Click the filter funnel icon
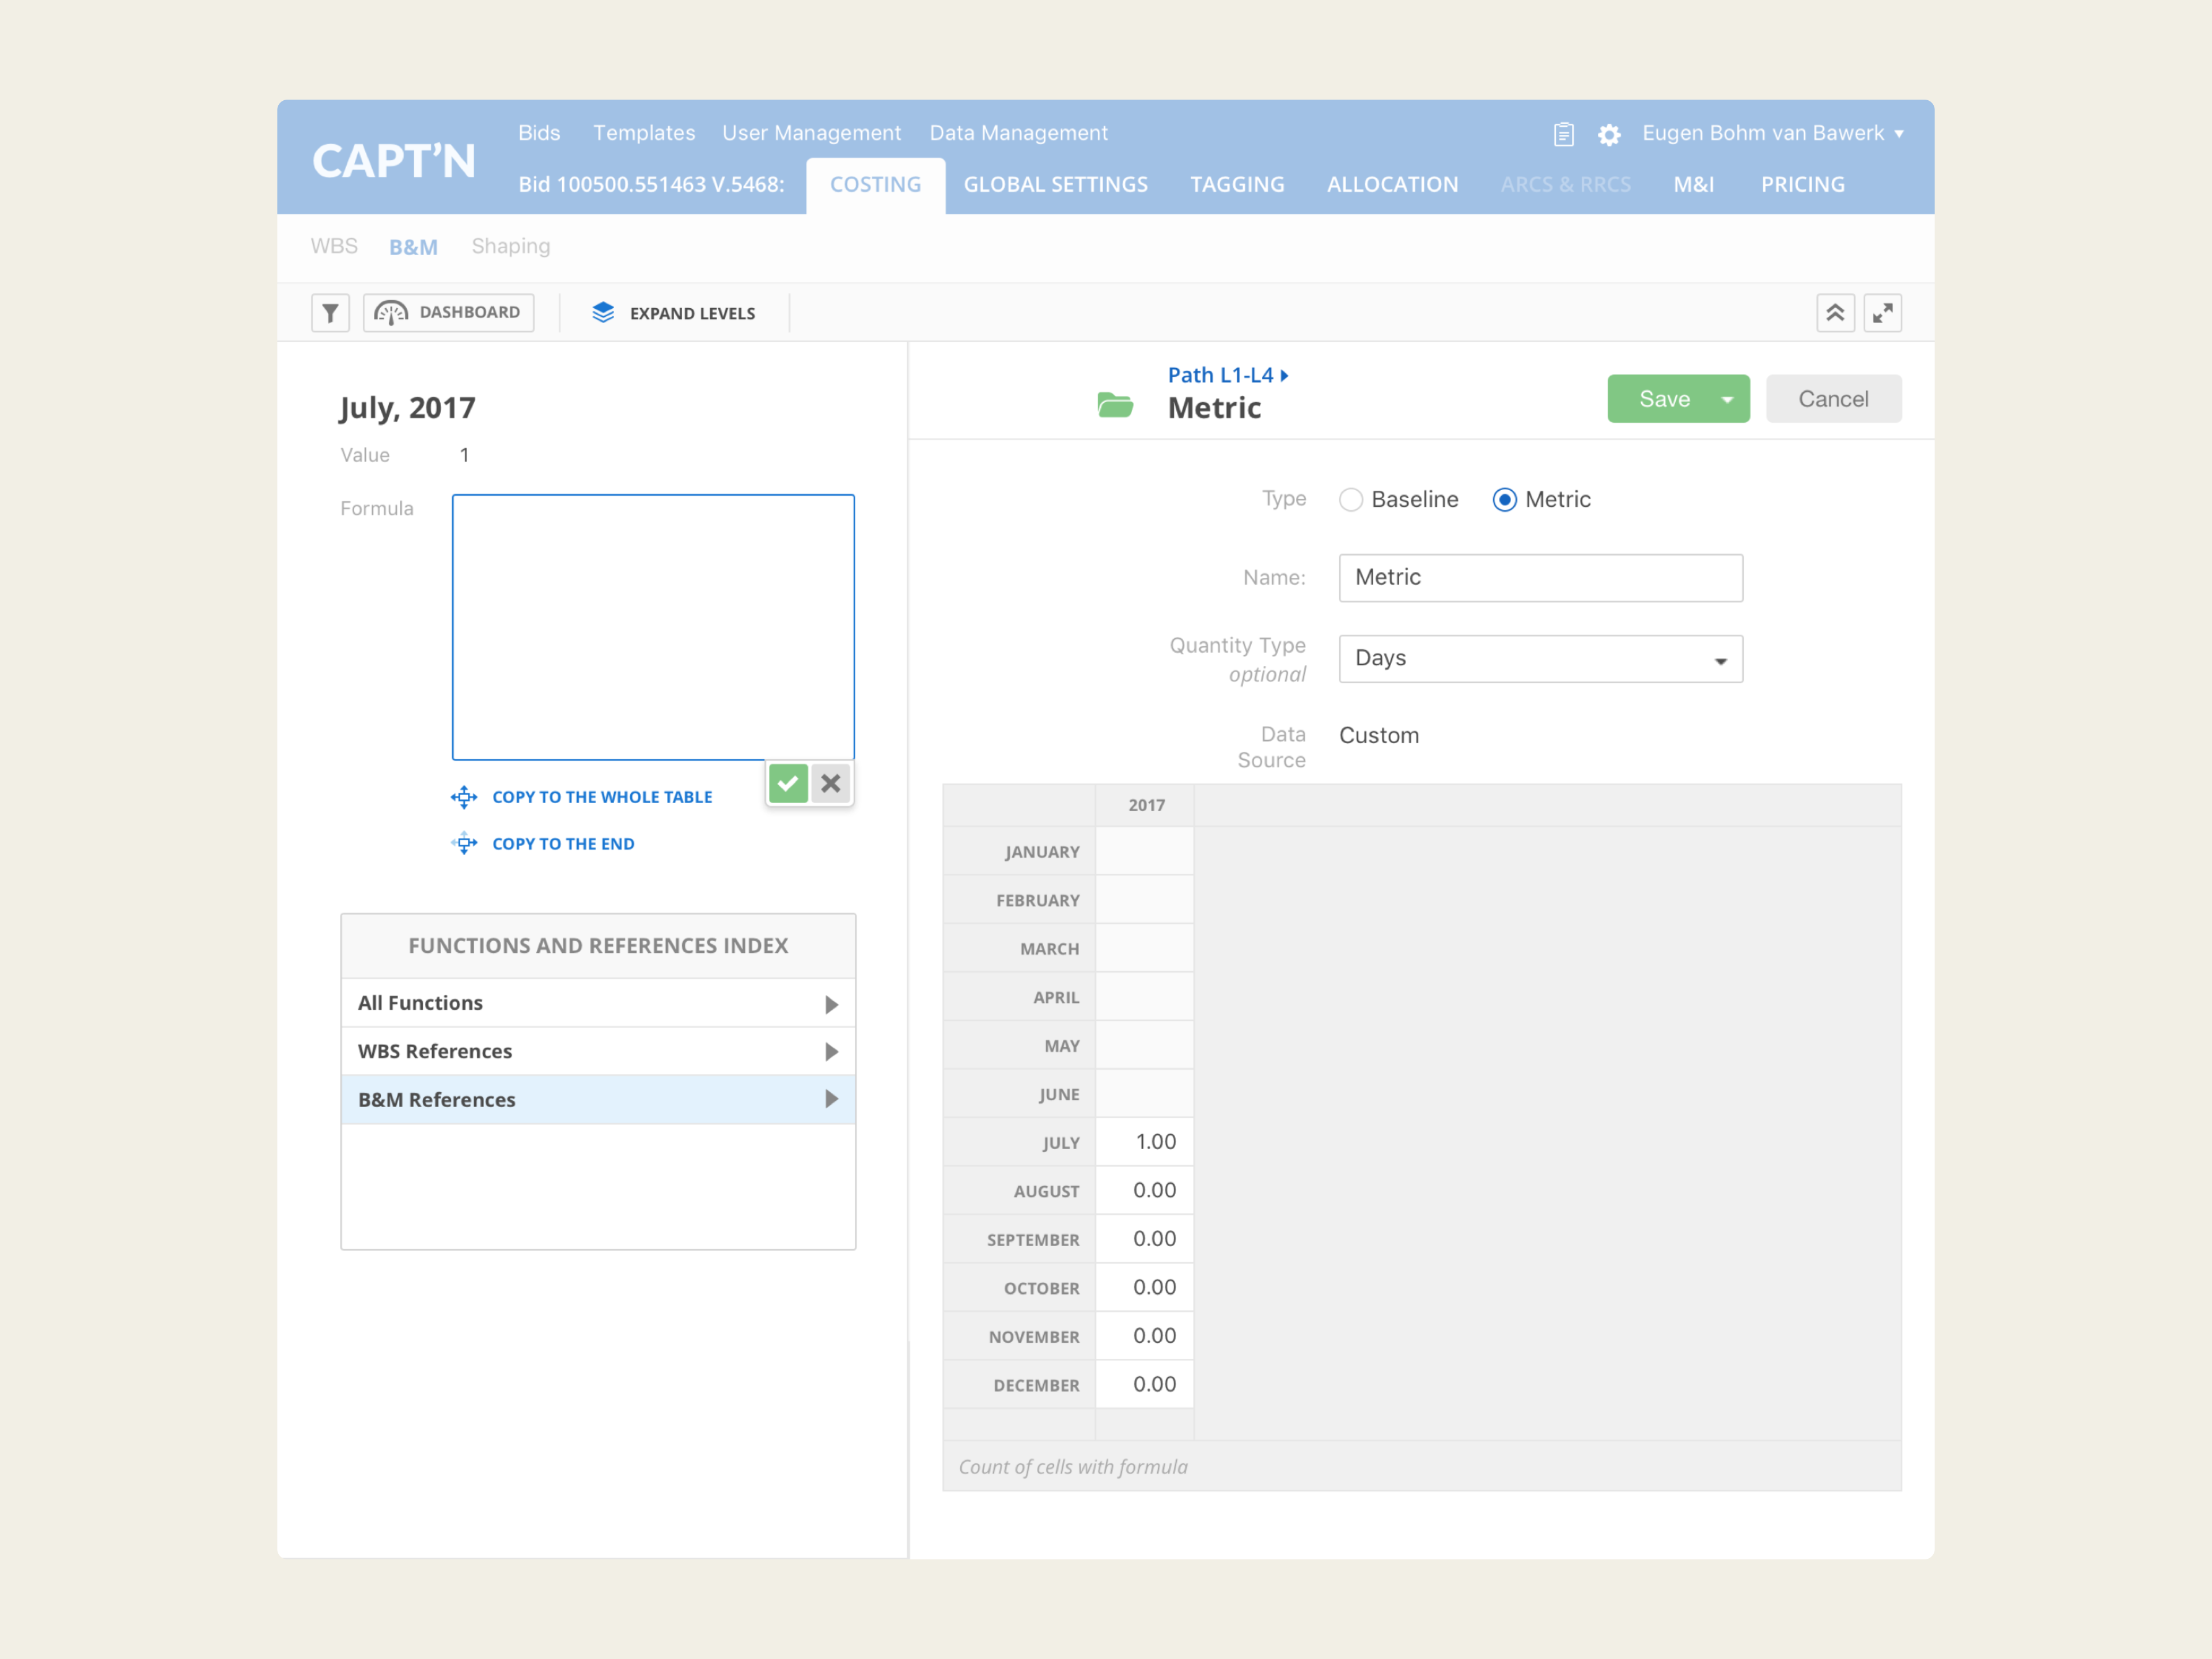 coord(330,313)
